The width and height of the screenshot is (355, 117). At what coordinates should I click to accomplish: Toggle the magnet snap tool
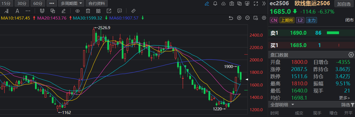click(x=42, y=11)
